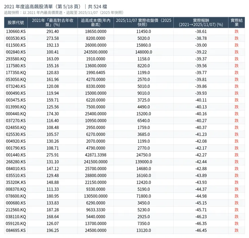Viewport: 249px width, 238px height.
Task: Click the return value -46.45
Action: coord(201,230)
